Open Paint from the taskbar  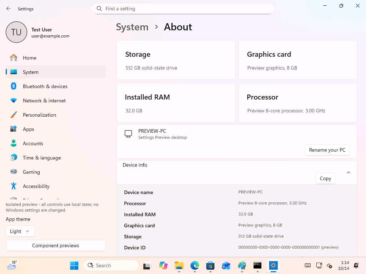[x=242, y=265]
